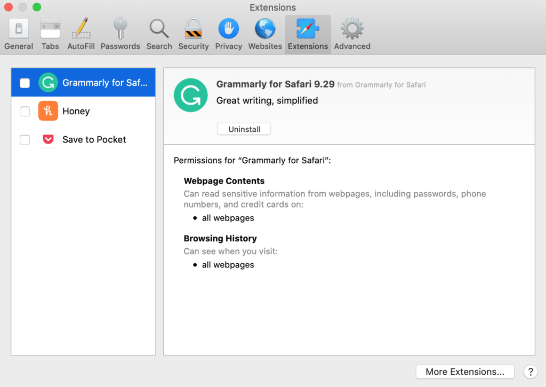Viewport: 546px width, 387px height.
Task: Enable the Grammarly for Safari extension
Action: 25,82
